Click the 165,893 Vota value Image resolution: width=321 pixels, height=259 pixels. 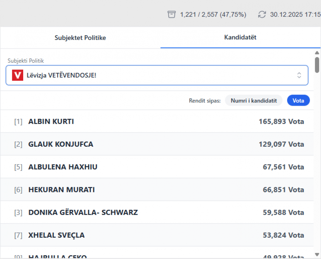(281, 121)
